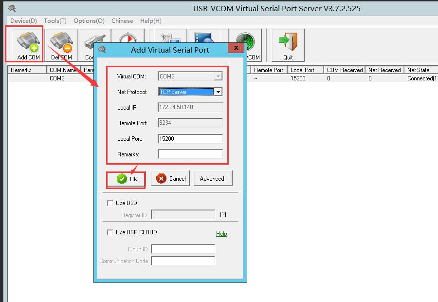Click the Local IP field

click(x=190, y=107)
